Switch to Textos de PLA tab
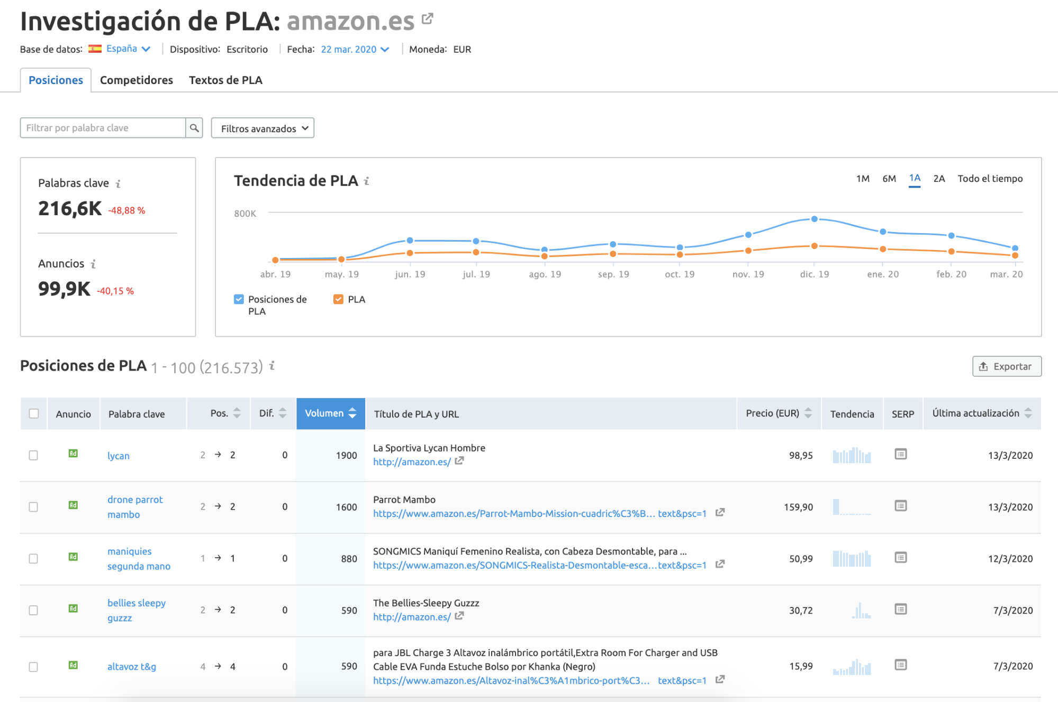The height and width of the screenshot is (702, 1058). point(225,80)
